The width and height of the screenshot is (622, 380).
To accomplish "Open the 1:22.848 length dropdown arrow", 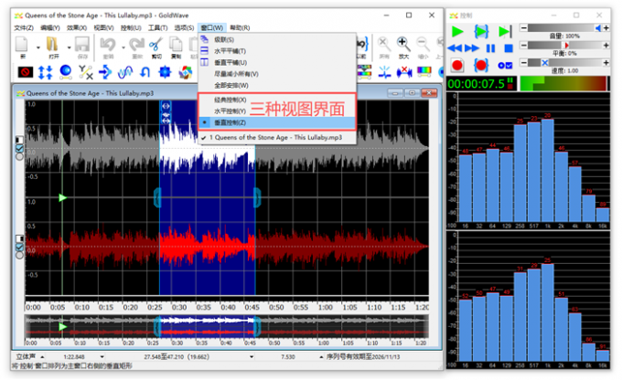I will [102, 356].
